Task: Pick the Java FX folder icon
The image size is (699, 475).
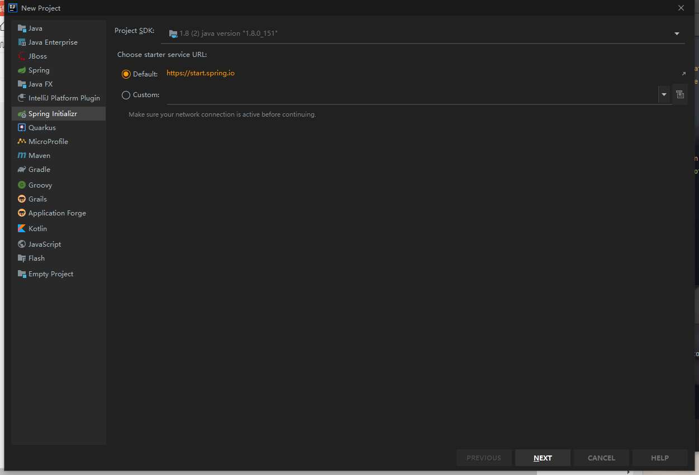Action: (x=22, y=84)
